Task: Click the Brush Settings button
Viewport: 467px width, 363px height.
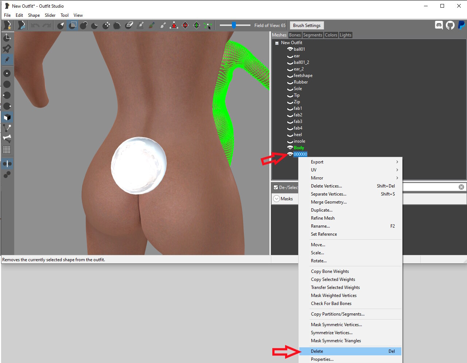Action: coord(307,26)
